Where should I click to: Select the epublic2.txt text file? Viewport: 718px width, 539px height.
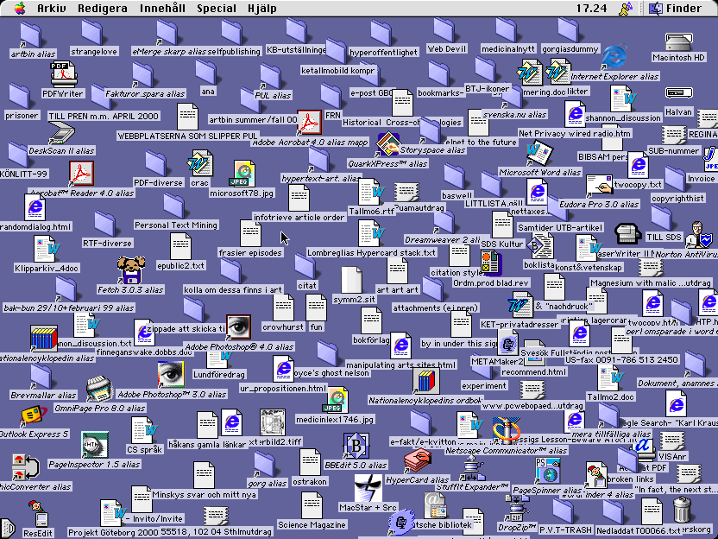(181, 246)
